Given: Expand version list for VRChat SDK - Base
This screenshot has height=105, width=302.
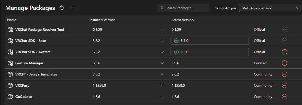Looking at the screenshot, I should [x=162, y=41].
